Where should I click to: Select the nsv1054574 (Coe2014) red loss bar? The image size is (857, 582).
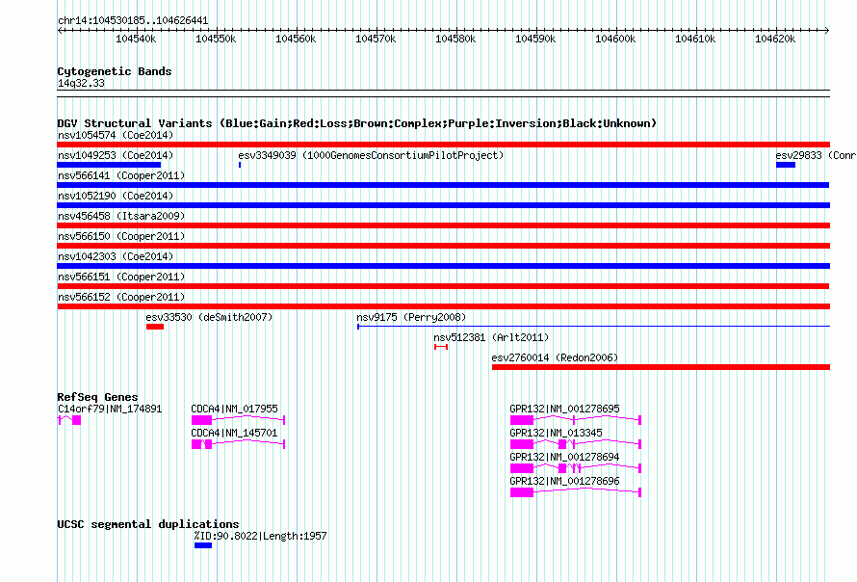tap(443, 145)
